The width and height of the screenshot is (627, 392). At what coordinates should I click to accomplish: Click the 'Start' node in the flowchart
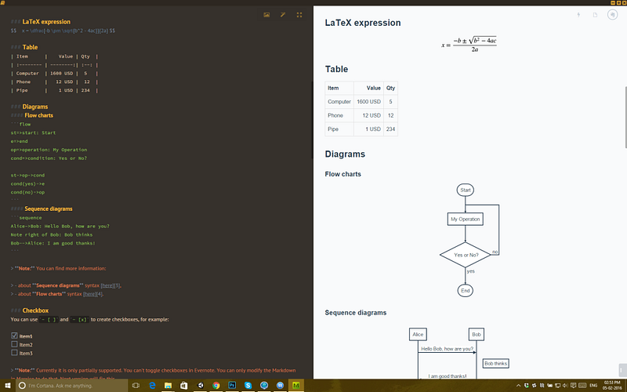[x=465, y=190]
